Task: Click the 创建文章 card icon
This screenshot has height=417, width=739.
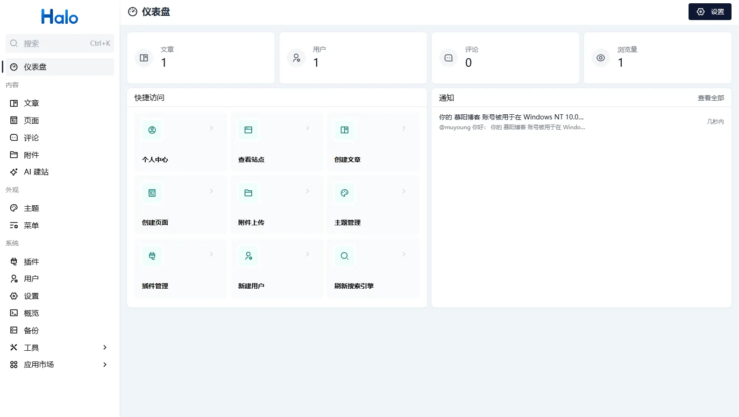Action: 344,130
